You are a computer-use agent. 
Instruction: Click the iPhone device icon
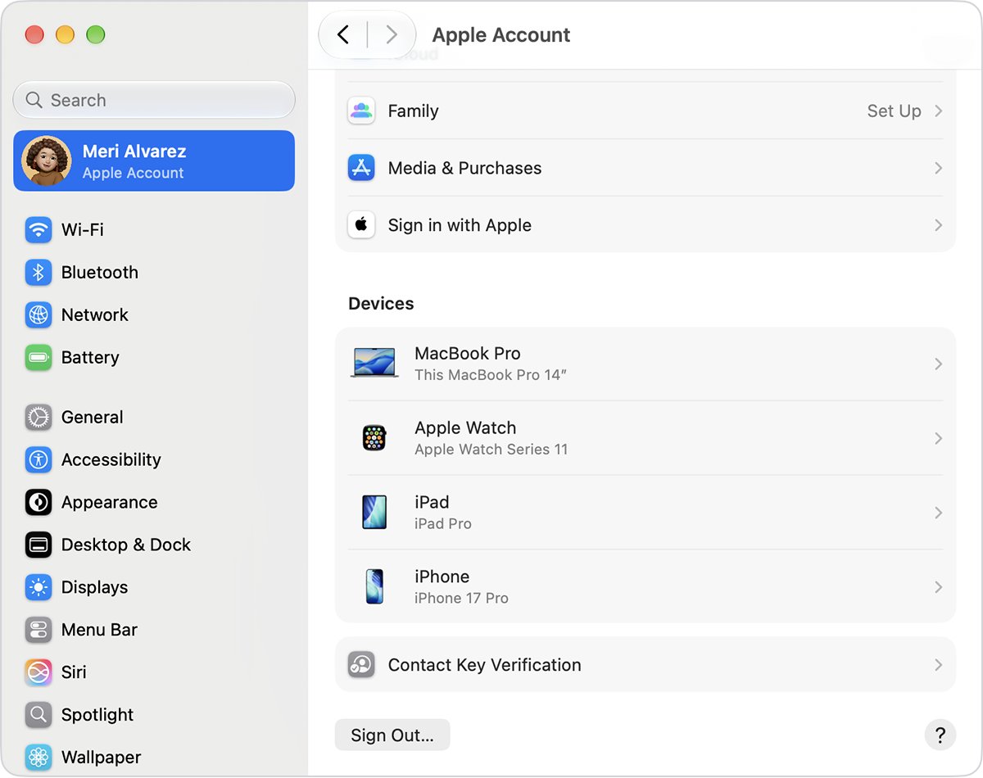coord(374,587)
